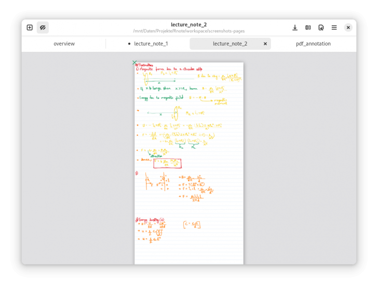Click the file path subtitle text
This screenshot has height=288, width=378.
click(189, 31)
